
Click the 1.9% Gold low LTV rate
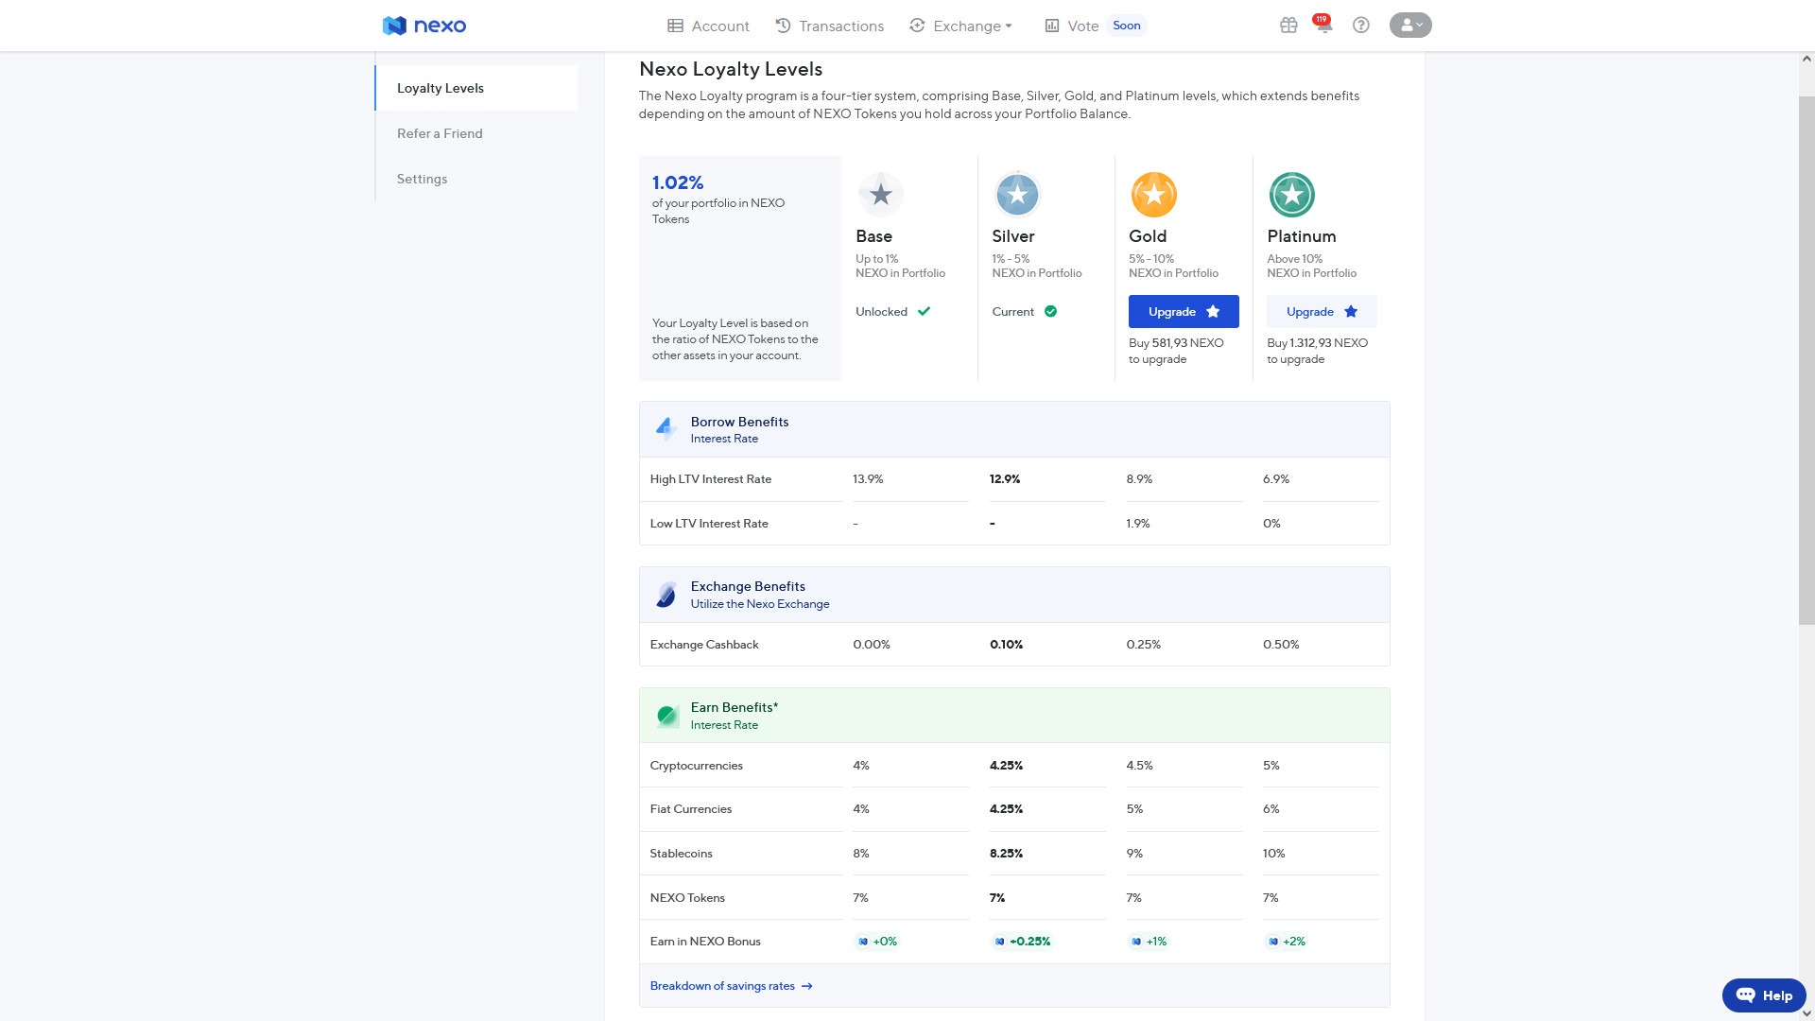click(1138, 524)
